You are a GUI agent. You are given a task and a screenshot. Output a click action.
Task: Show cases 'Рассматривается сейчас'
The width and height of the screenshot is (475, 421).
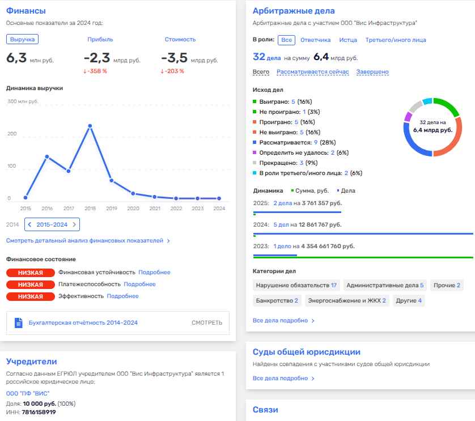pyautogui.click(x=312, y=72)
